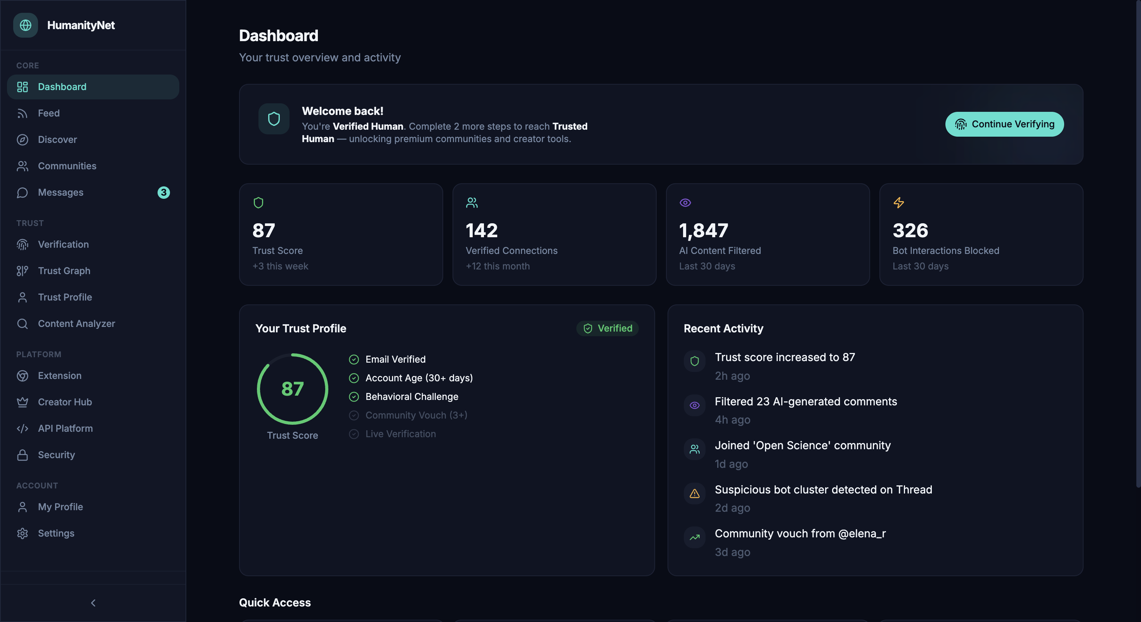
Task: Open the My Profile menu item
Action: [93, 507]
